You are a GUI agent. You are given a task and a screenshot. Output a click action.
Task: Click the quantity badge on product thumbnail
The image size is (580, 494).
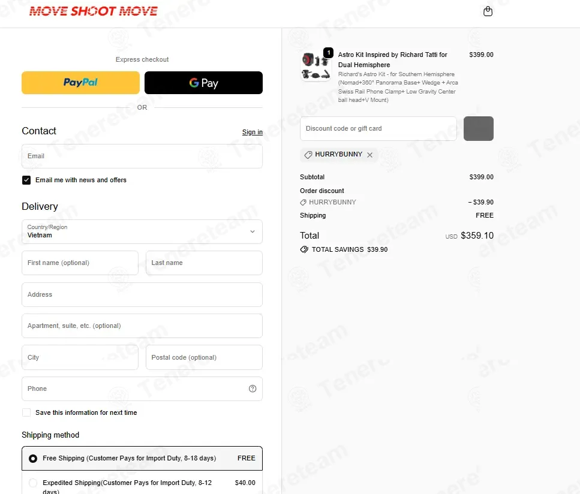point(329,53)
